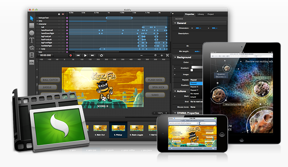Click the stage zoom-out minus beside 100%
Image resolution: width=288 pixels, height=167 pixels.
pyautogui.click(x=154, y=113)
